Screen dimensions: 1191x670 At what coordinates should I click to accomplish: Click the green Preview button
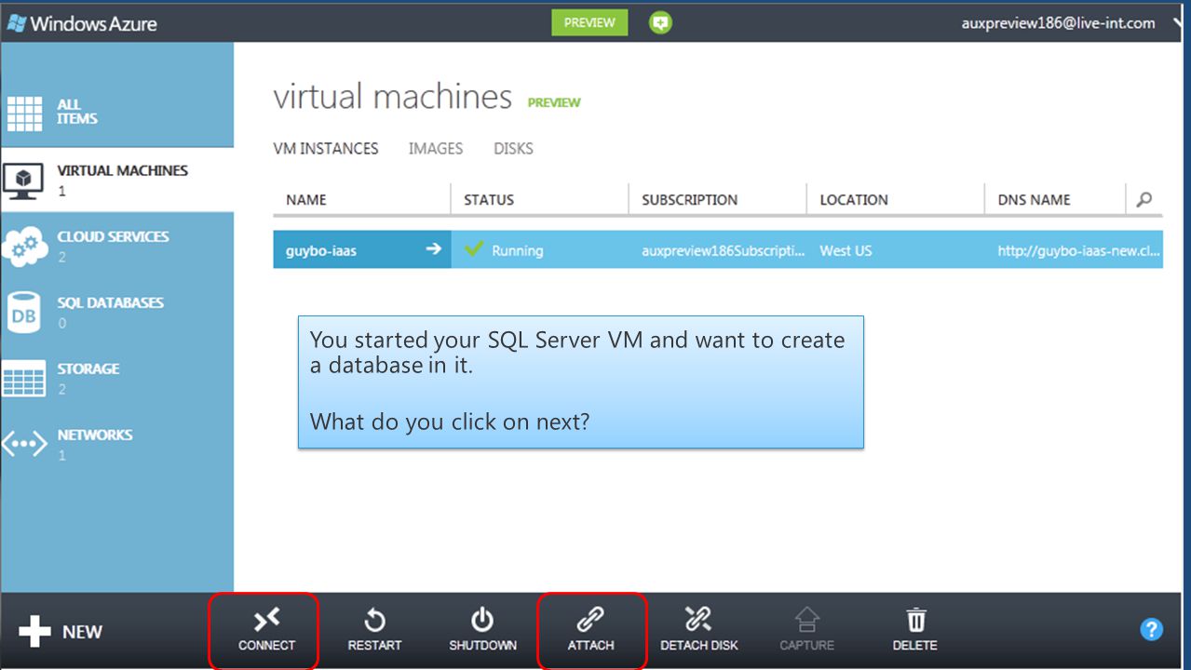click(x=589, y=23)
